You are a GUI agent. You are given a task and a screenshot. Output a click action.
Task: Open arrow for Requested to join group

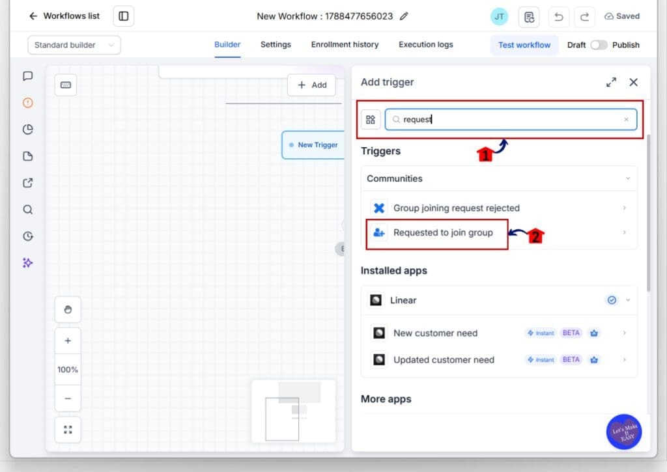pos(625,232)
